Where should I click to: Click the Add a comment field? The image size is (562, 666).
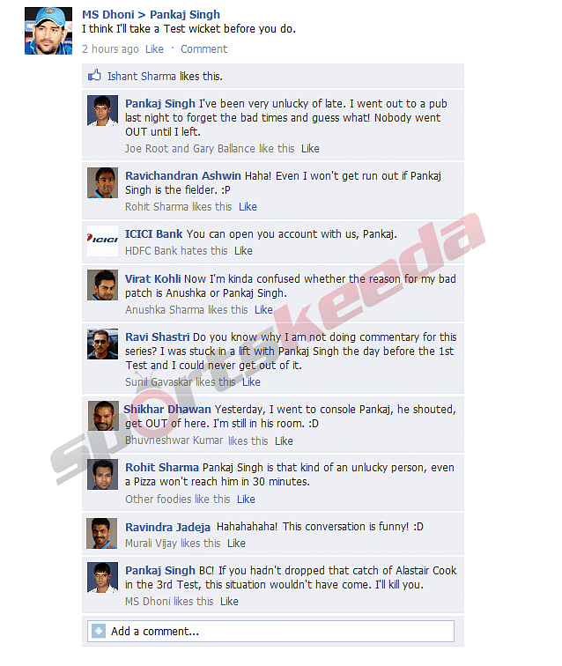[270, 631]
